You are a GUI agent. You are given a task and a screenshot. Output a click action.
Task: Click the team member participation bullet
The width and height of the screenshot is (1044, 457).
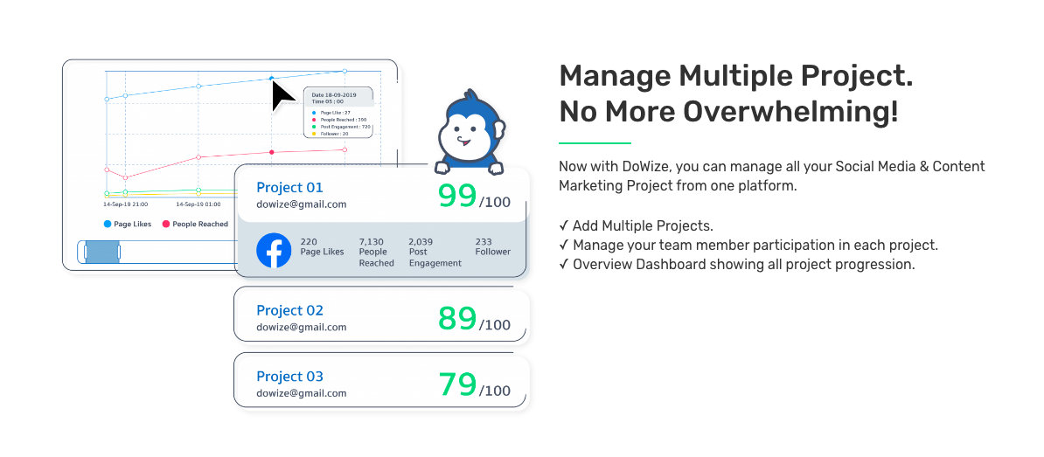point(748,245)
